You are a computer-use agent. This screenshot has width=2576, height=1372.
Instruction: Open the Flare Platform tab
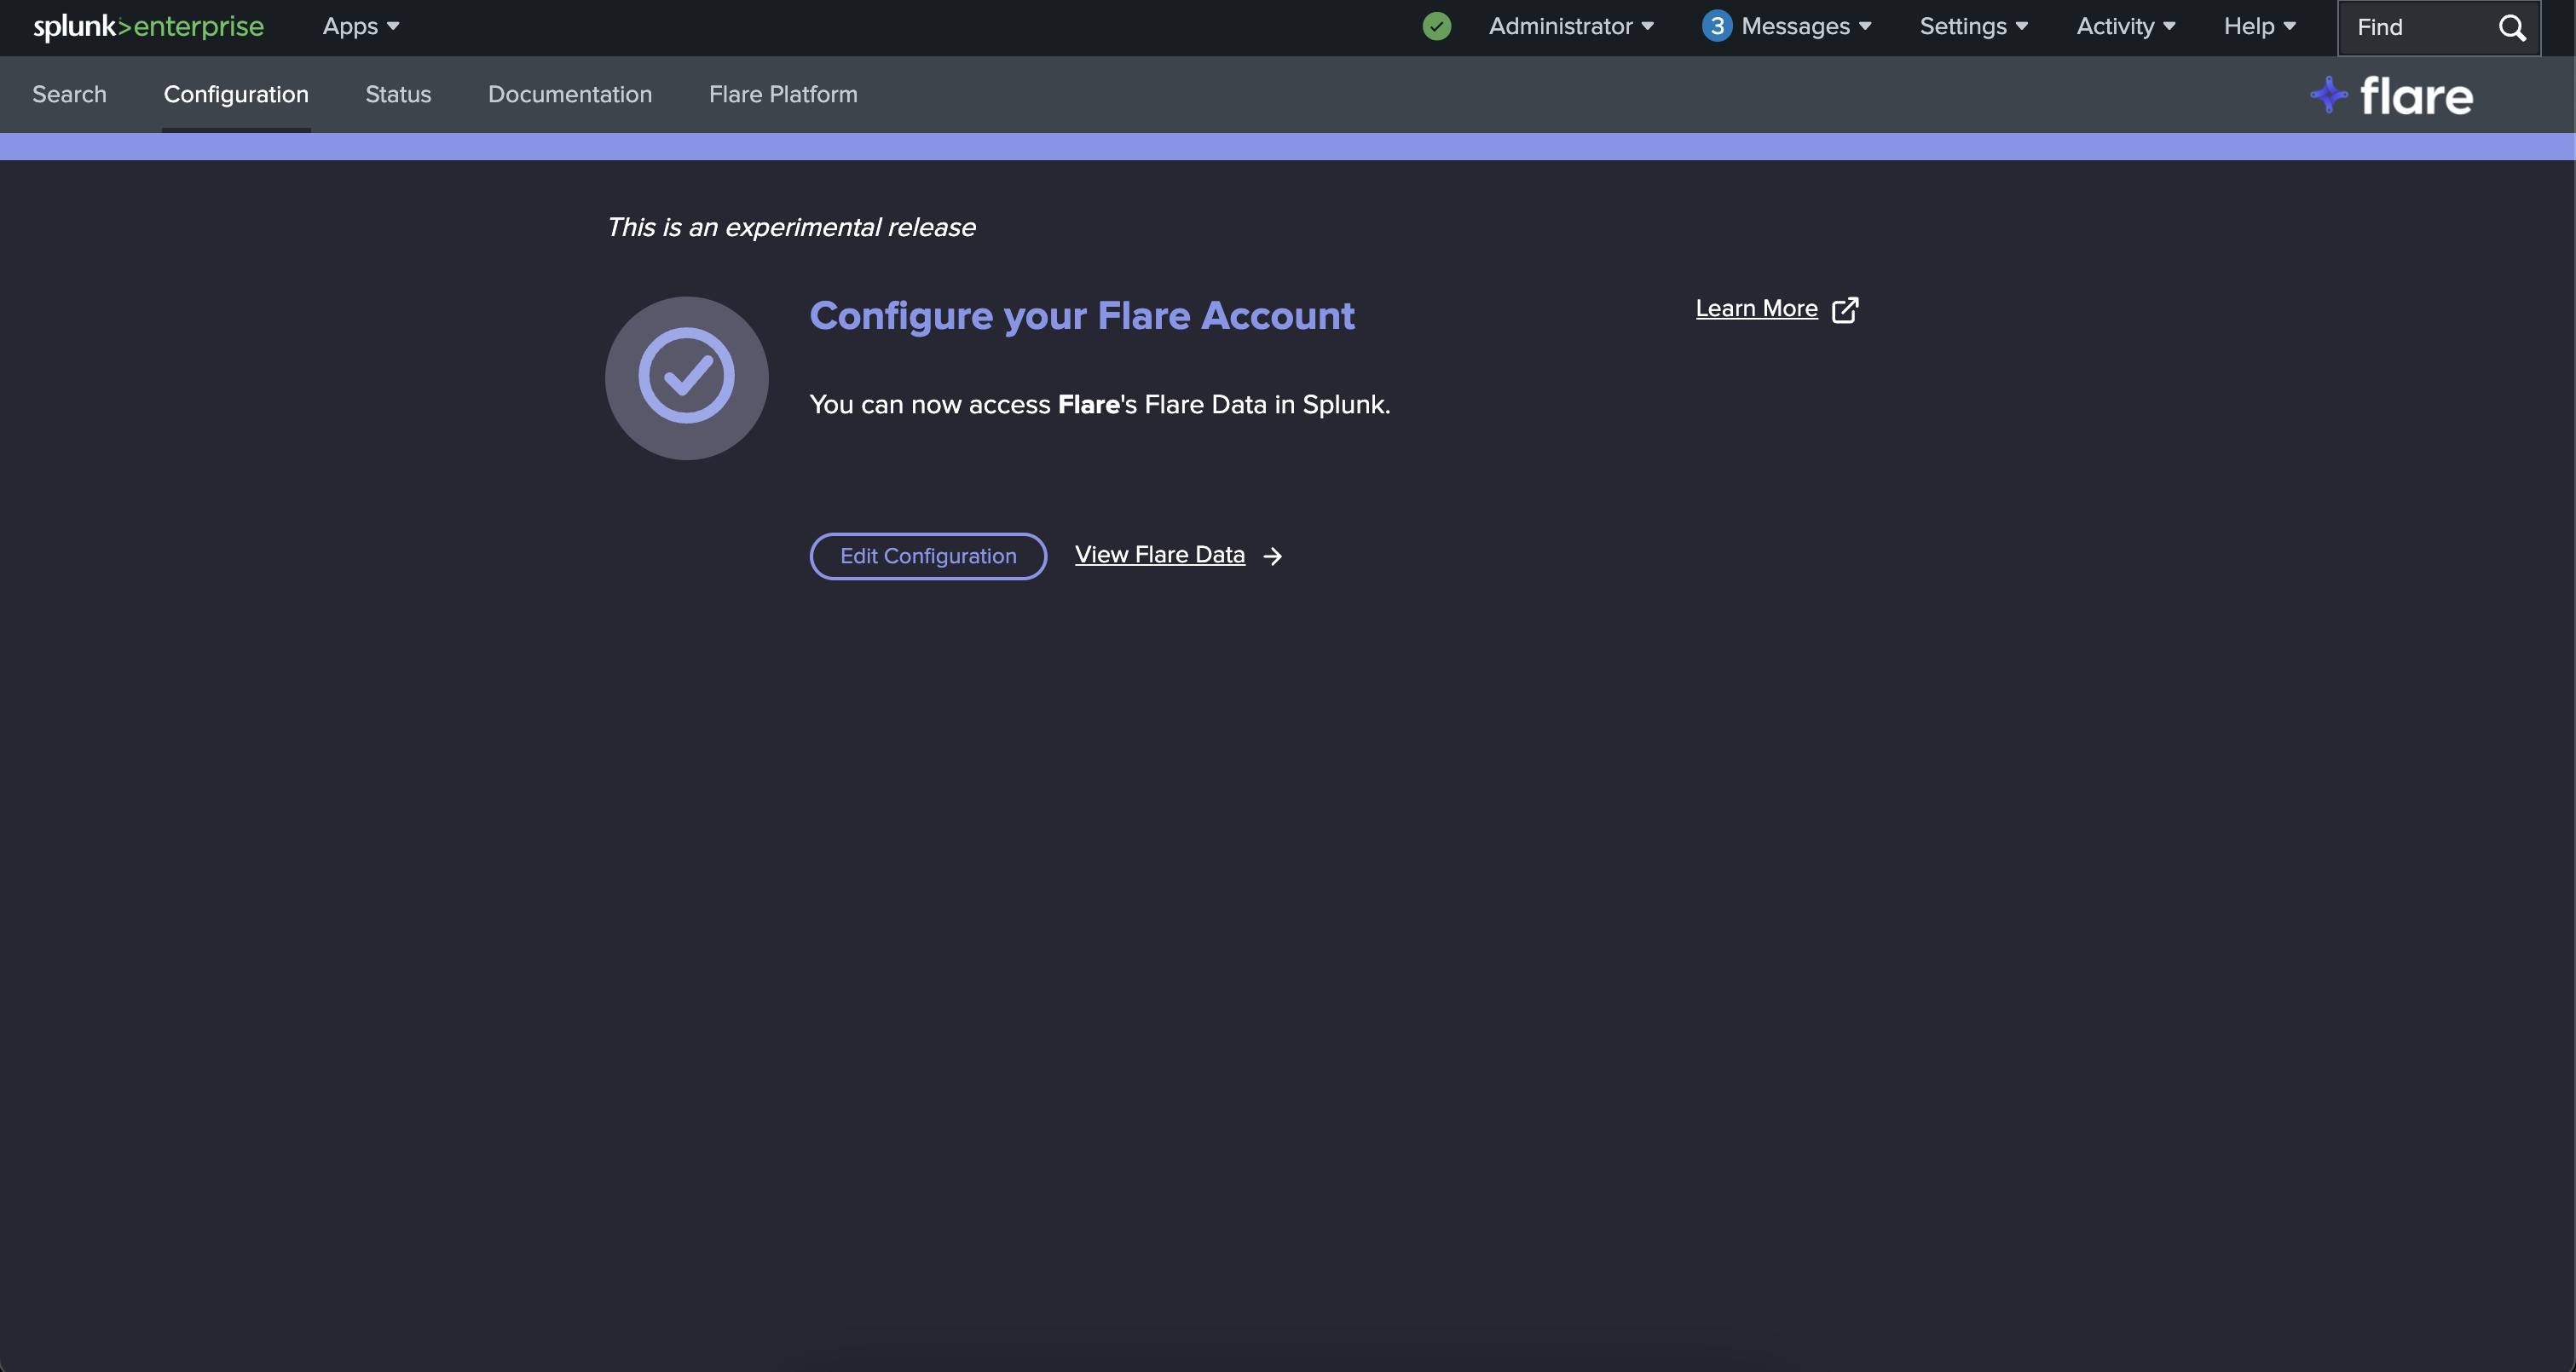point(783,94)
